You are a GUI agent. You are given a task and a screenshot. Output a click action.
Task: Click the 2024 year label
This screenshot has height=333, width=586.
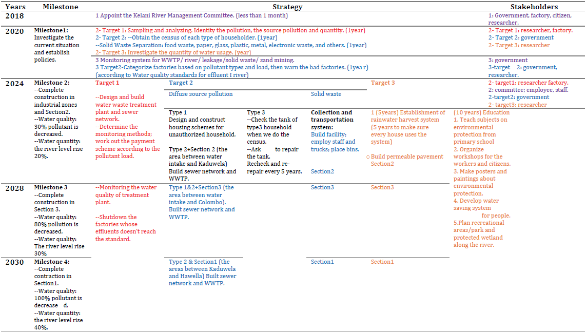click(14, 84)
